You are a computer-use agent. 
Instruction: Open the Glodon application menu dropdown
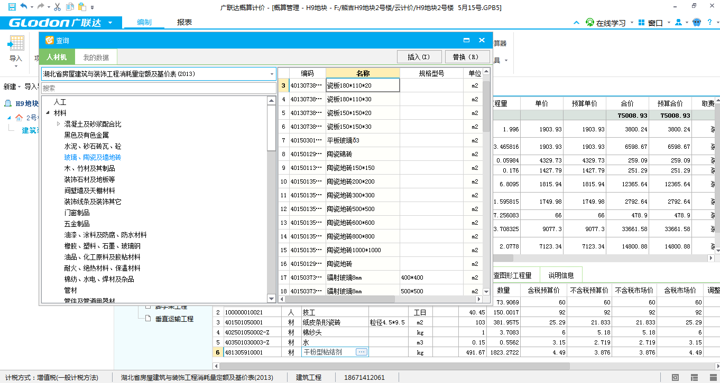coord(110,23)
